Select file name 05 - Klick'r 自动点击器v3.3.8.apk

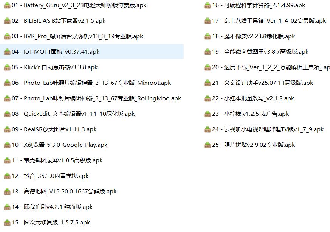[55, 67]
